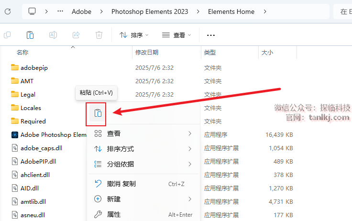Sort by the 名称 column header

22,52
